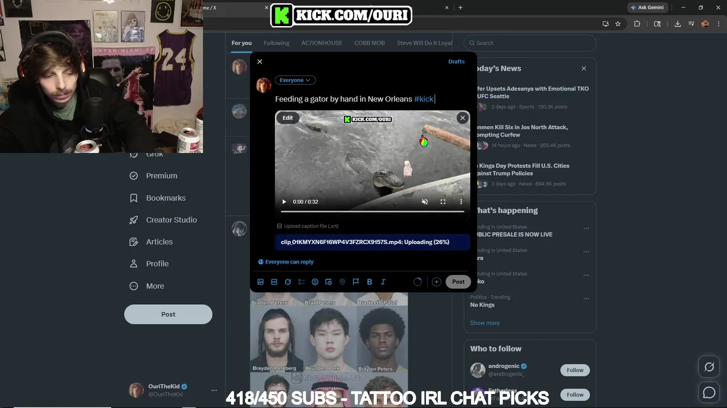Click the Post button in compose dialog

(458, 282)
